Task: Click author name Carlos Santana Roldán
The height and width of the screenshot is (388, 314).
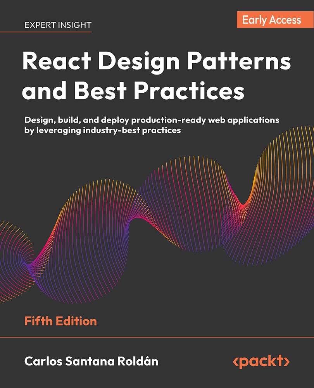Action: pyautogui.click(x=91, y=361)
